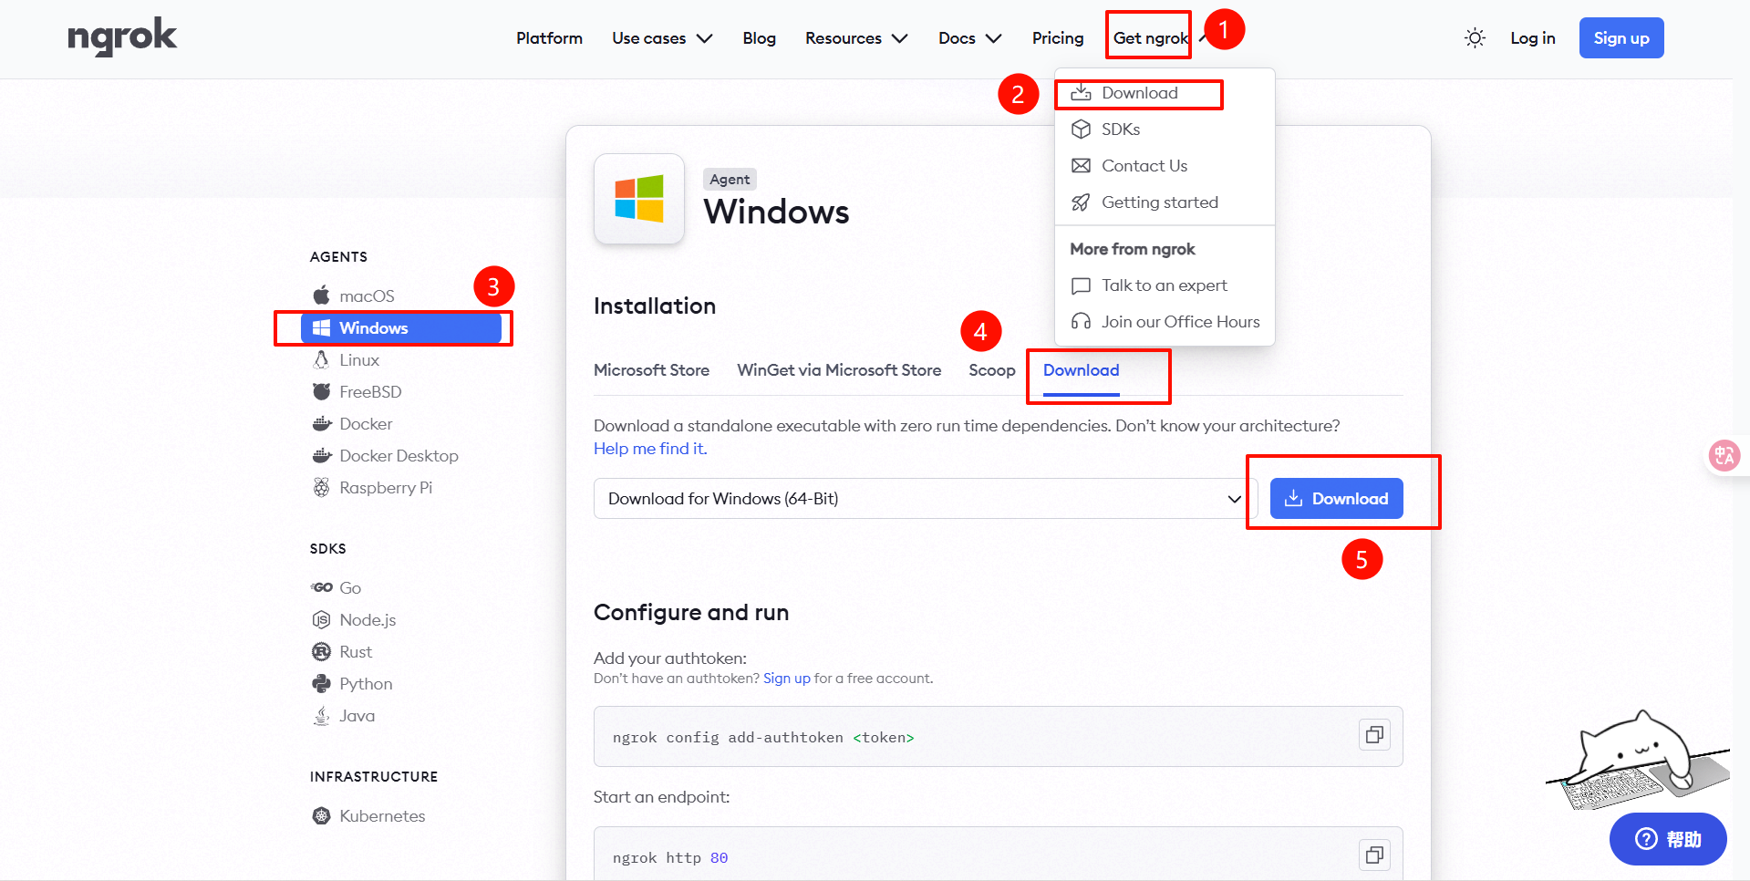
Task: Click the ngrok http 80 code text
Action: 670,857
